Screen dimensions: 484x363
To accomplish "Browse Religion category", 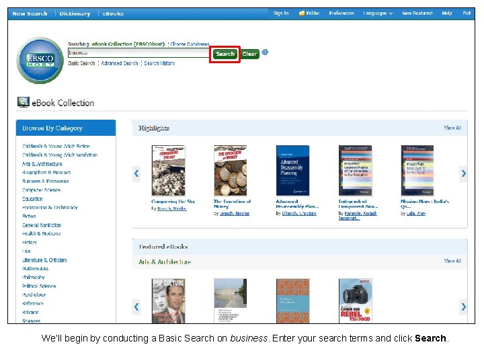I will pos(30,313).
